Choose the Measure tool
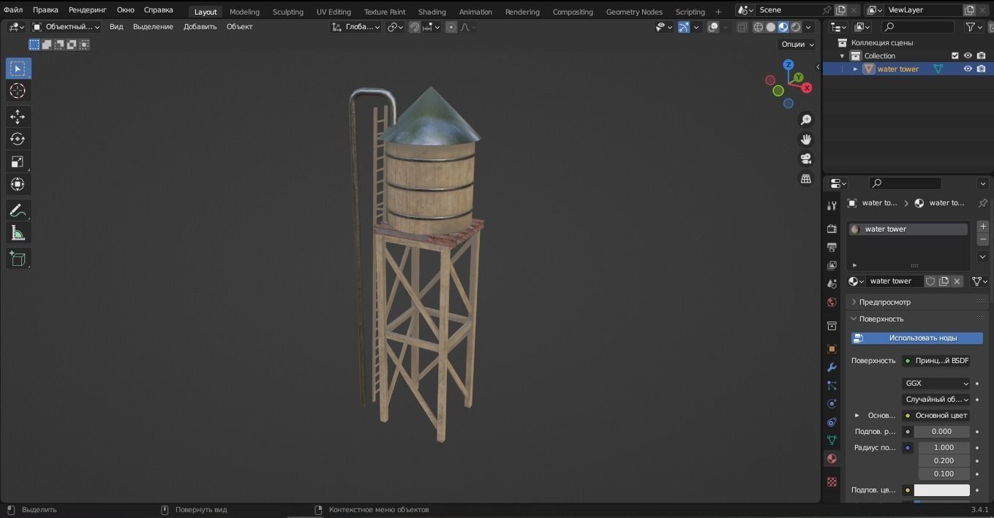This screenshot has height=518, width=994. point(18,233)
